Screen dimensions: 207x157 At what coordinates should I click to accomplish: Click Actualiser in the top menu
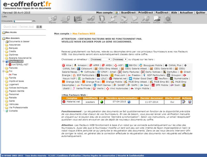pos(186,12)
